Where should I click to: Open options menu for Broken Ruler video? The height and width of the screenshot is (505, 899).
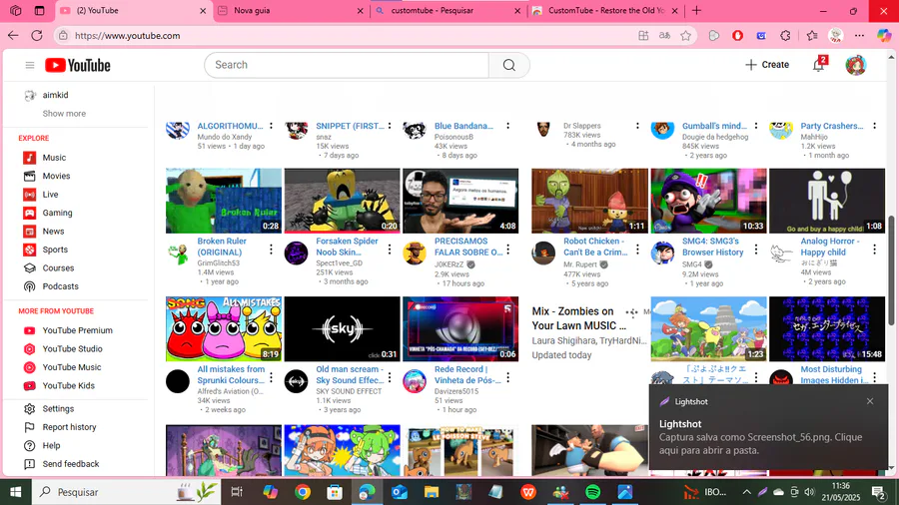click(x=271, y=250)
